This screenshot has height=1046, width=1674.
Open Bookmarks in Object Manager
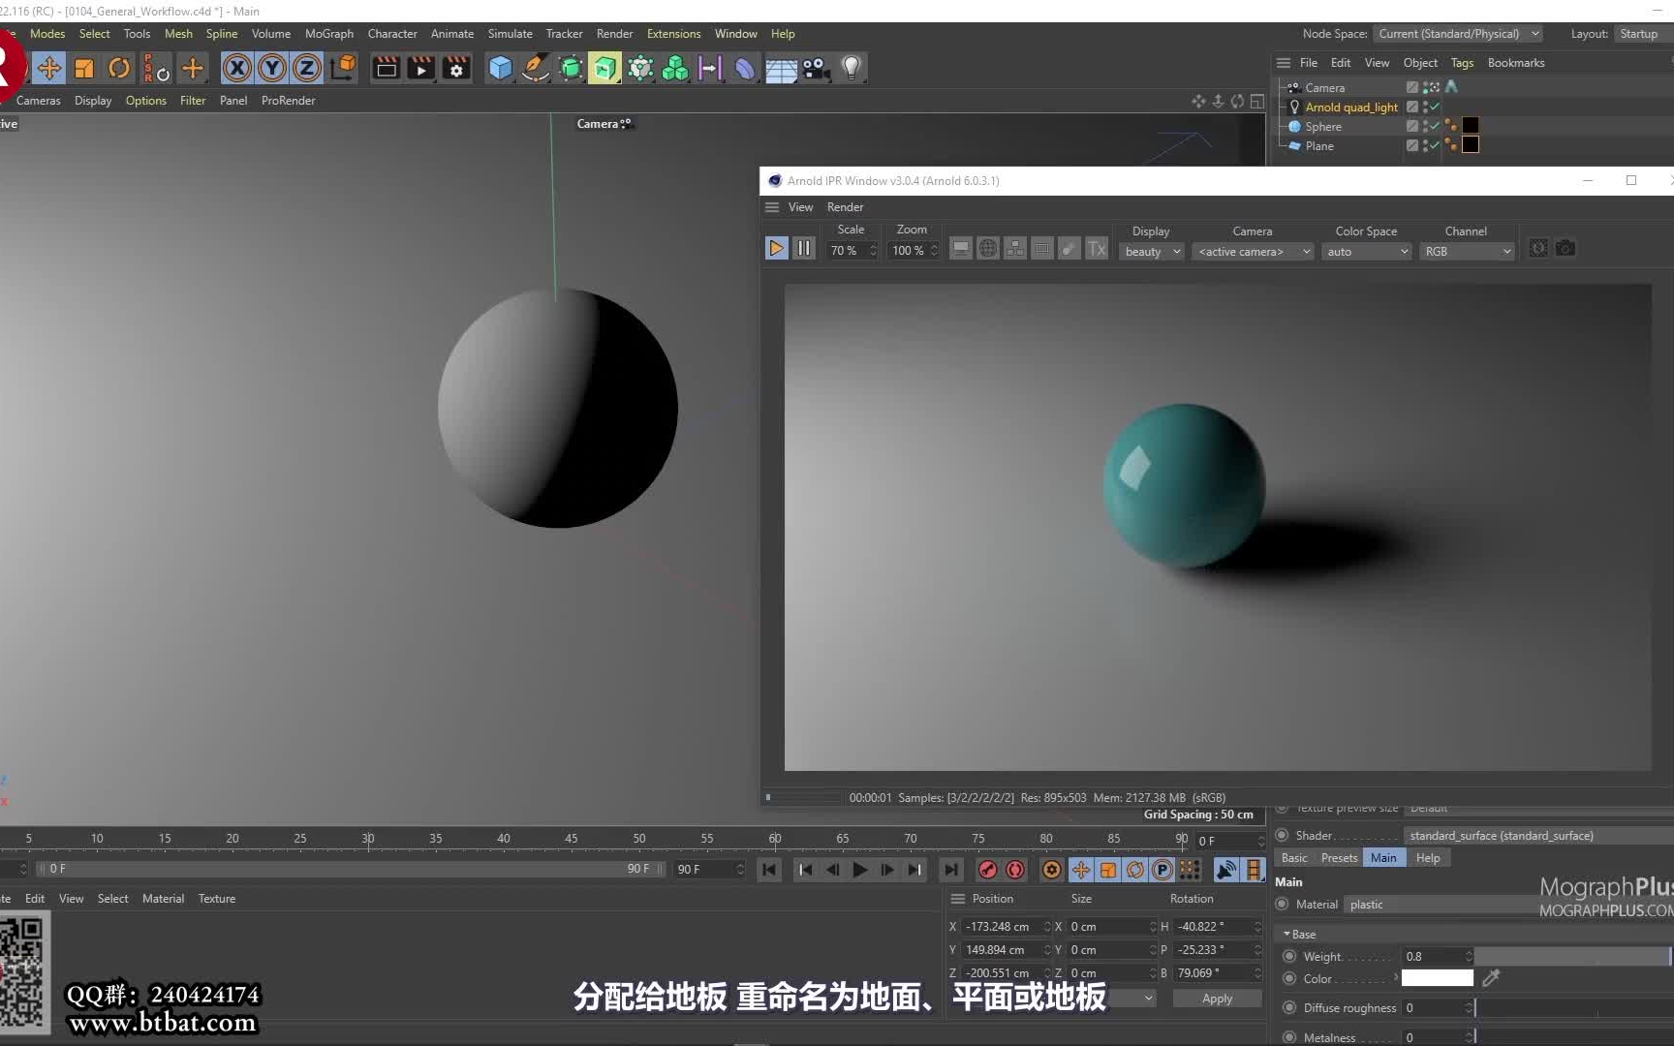(1516, 63)
